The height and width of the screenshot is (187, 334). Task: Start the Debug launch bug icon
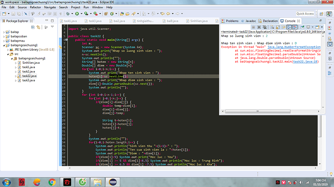68,14
